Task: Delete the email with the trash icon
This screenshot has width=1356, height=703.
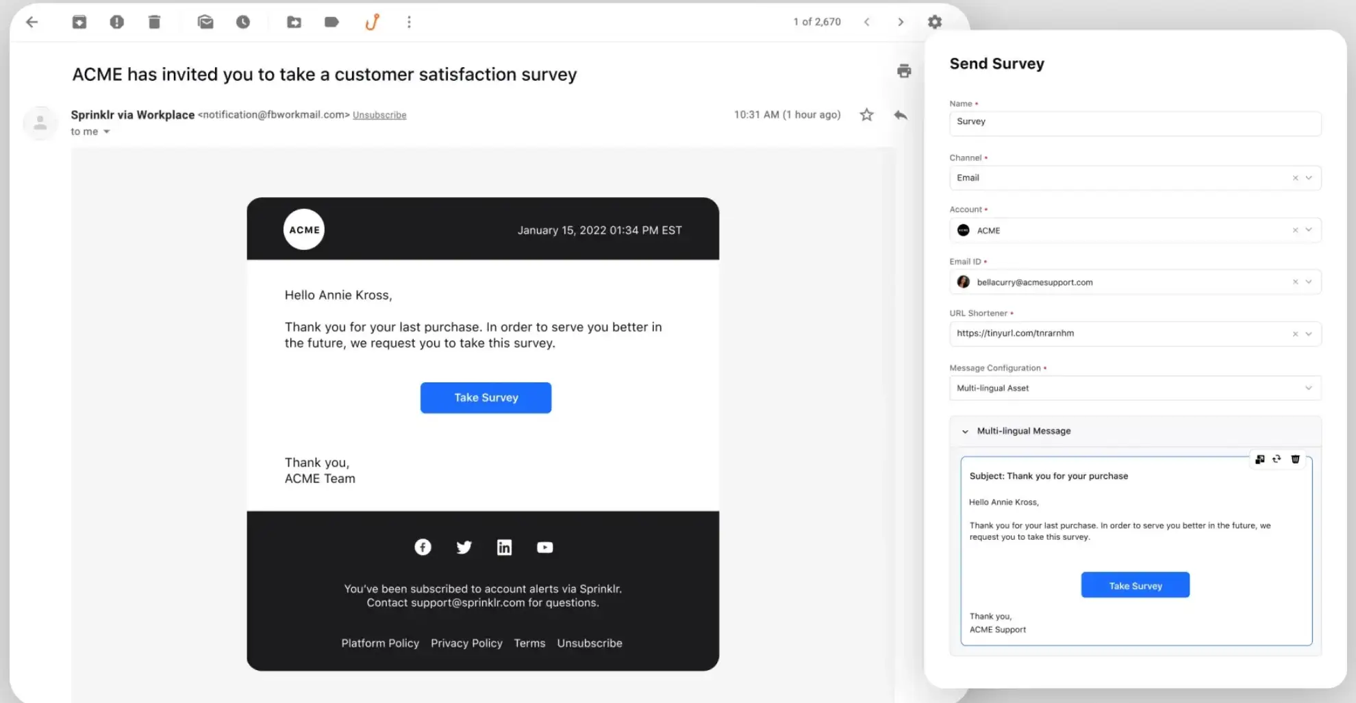Action: tap(154, 22)
